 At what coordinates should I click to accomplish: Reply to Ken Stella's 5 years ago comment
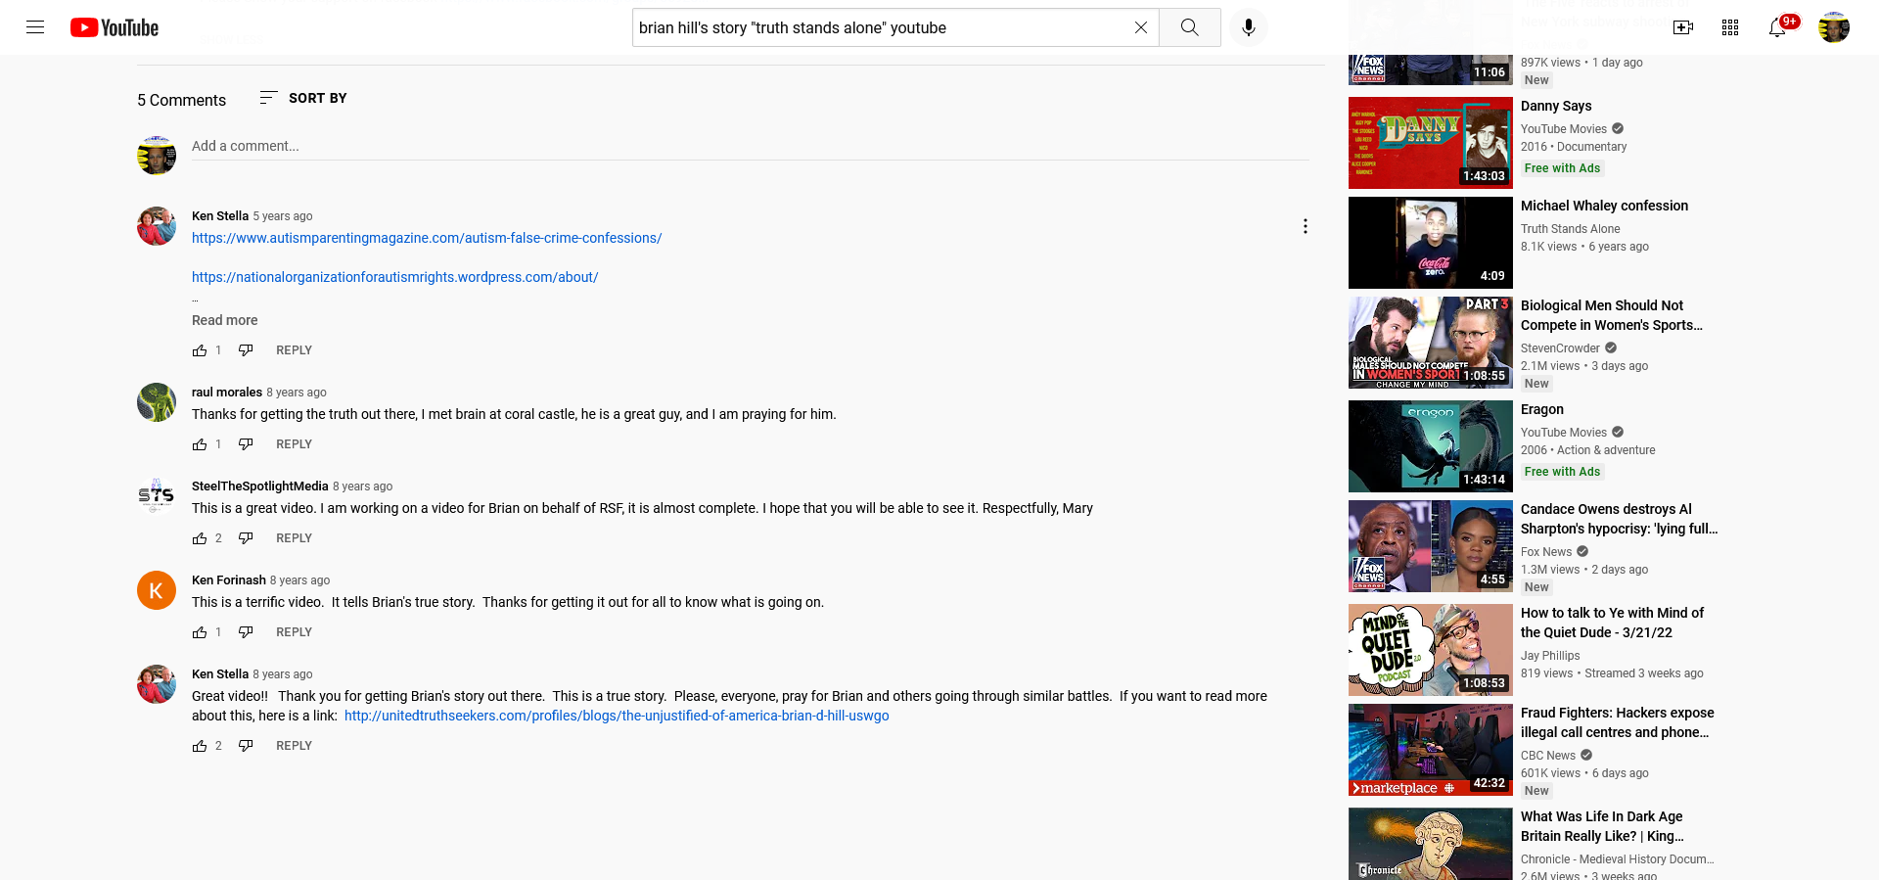click(x=294, y=350)
